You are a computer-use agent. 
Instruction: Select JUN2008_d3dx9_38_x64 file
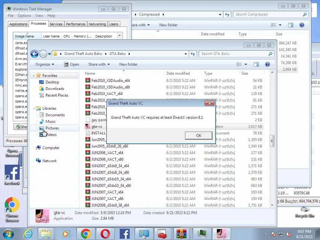(110, 205)
